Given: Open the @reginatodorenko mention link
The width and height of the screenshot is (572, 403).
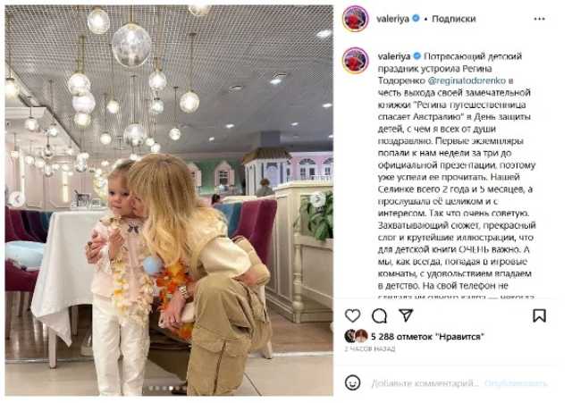Looking at the screenshot, I should [467, 80].
